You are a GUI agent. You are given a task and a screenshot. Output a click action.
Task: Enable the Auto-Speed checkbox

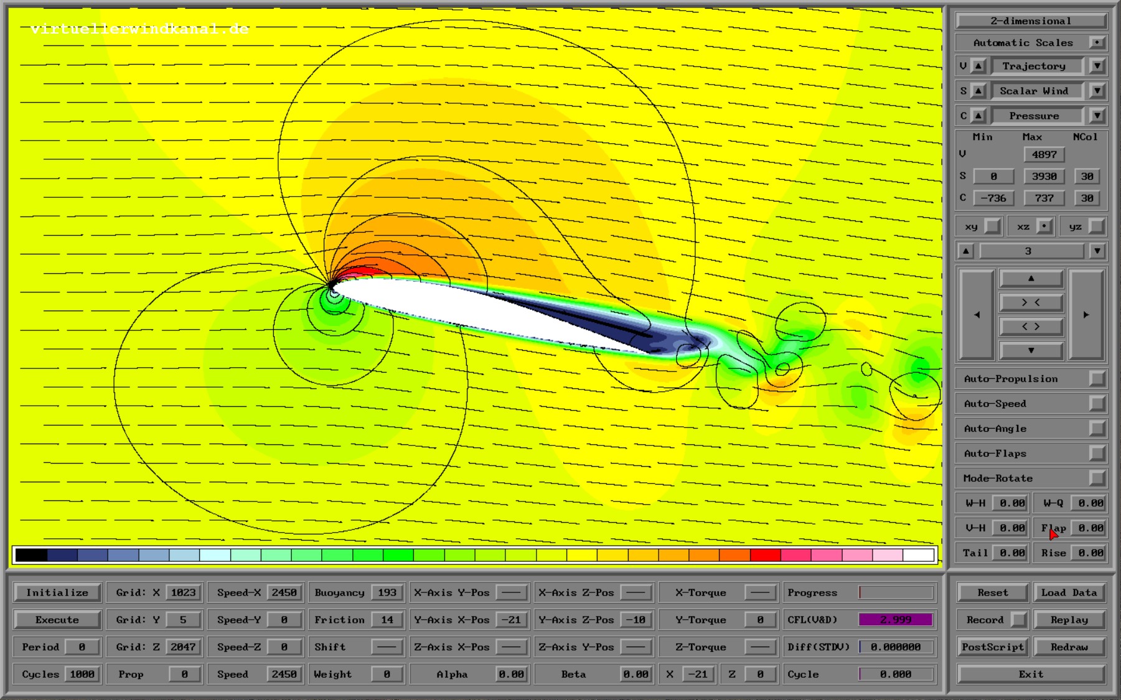pyautogui.click(x=1097, y=404)
